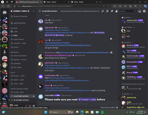This screenshot has height=115, width=148.
Task: Open the hoster-rules channel in sidebar
Action: tap(18, 92)
